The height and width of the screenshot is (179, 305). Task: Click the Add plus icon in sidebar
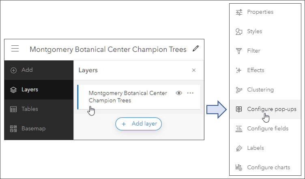[x=14, y=70]
